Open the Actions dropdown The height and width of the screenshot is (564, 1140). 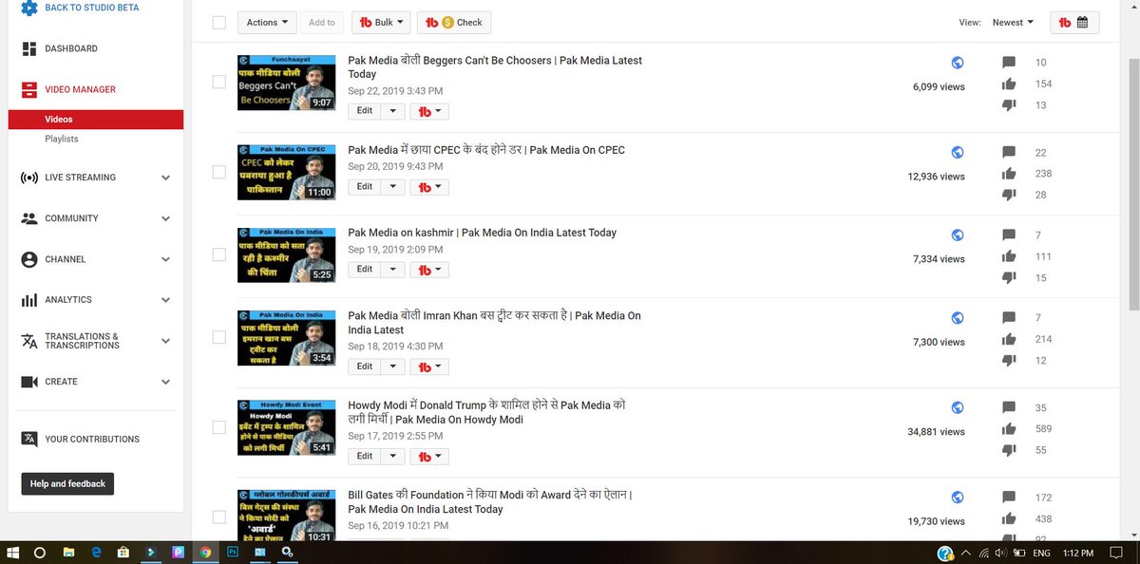coord(267,23)
